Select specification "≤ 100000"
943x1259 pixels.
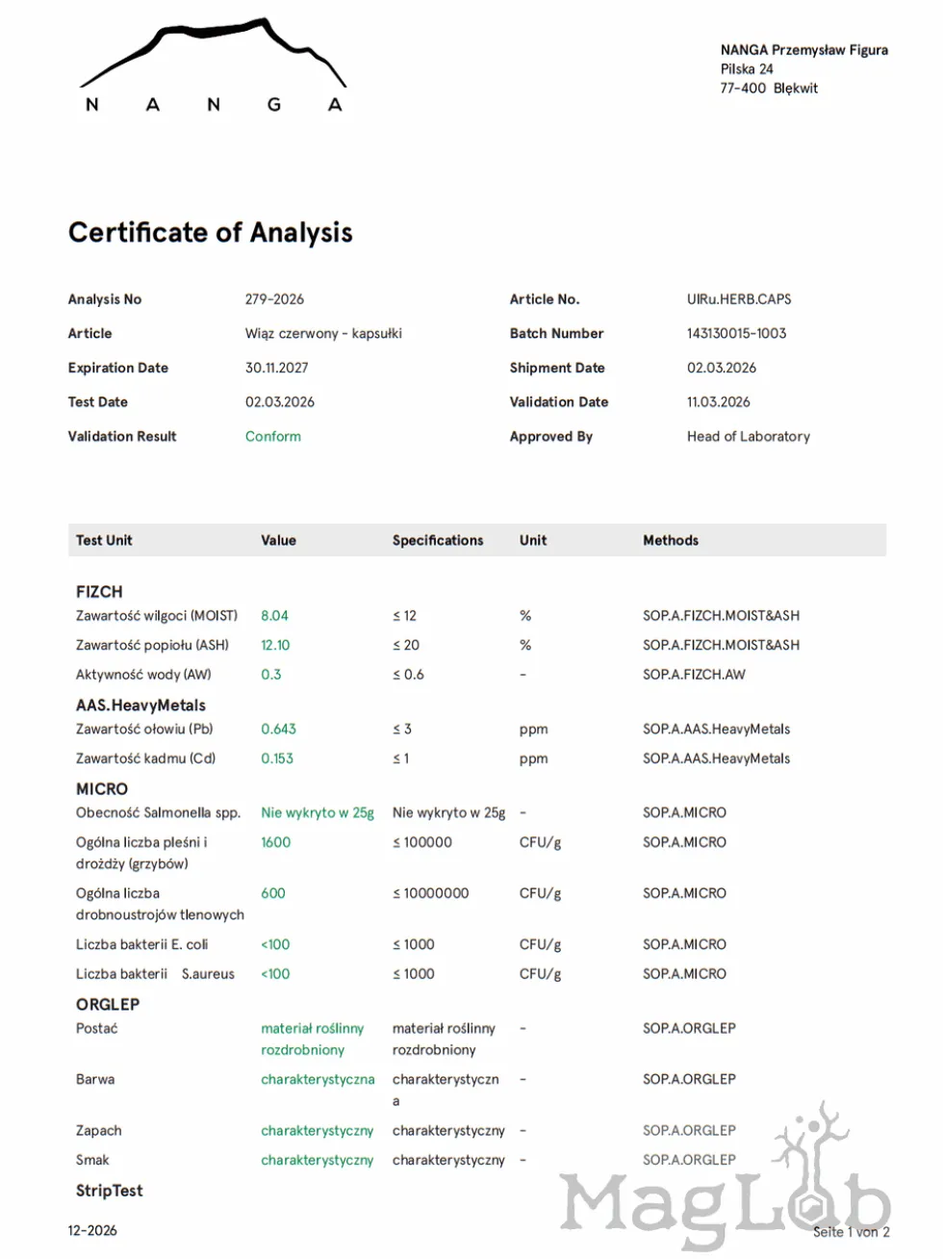[422, 842]
